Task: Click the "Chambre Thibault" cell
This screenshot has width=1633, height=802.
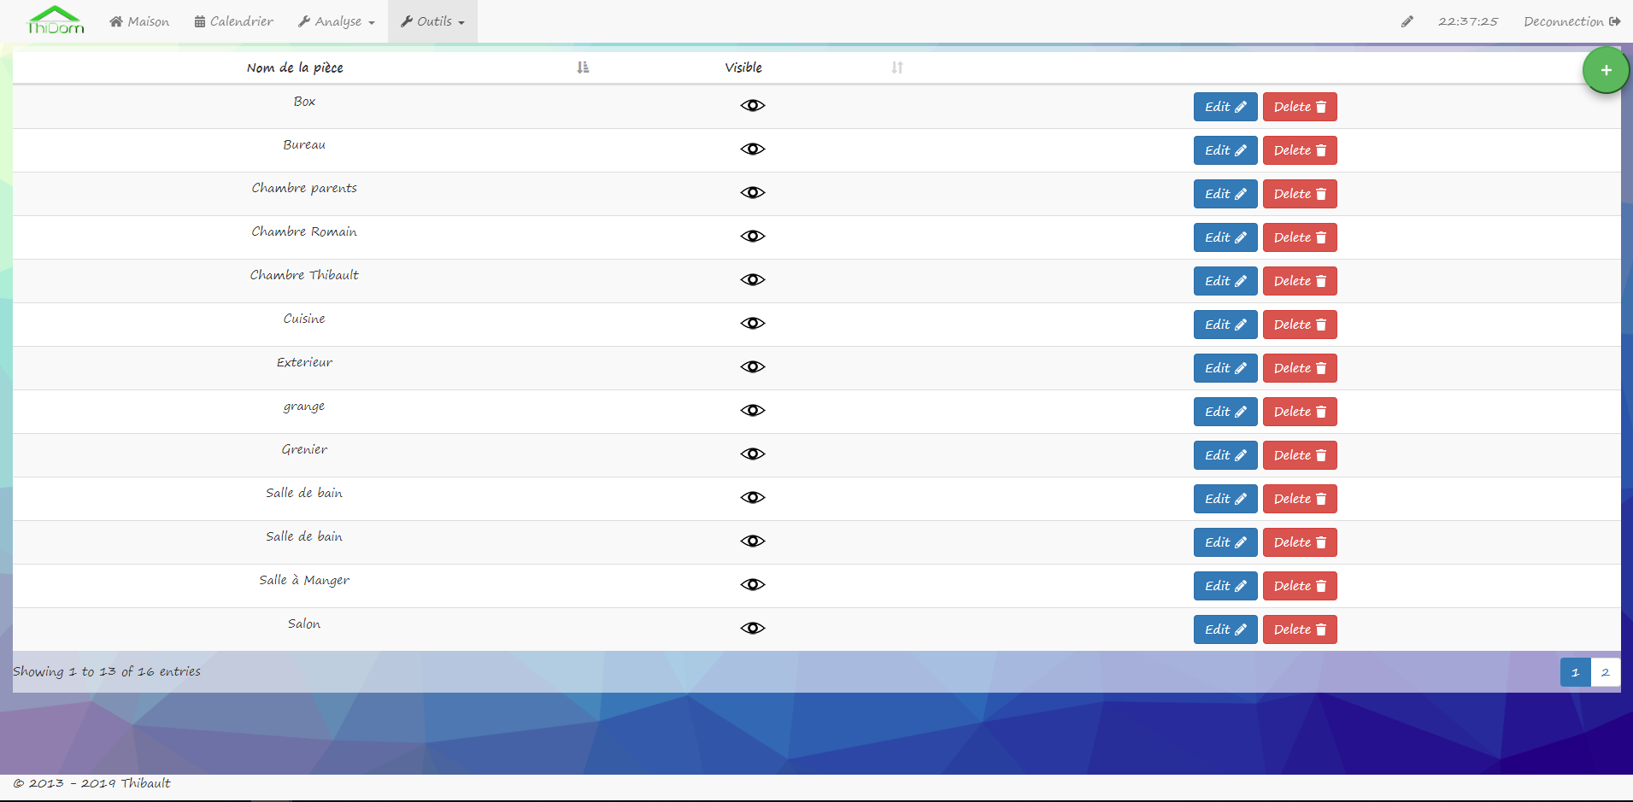Action: [x=304, y=275]
